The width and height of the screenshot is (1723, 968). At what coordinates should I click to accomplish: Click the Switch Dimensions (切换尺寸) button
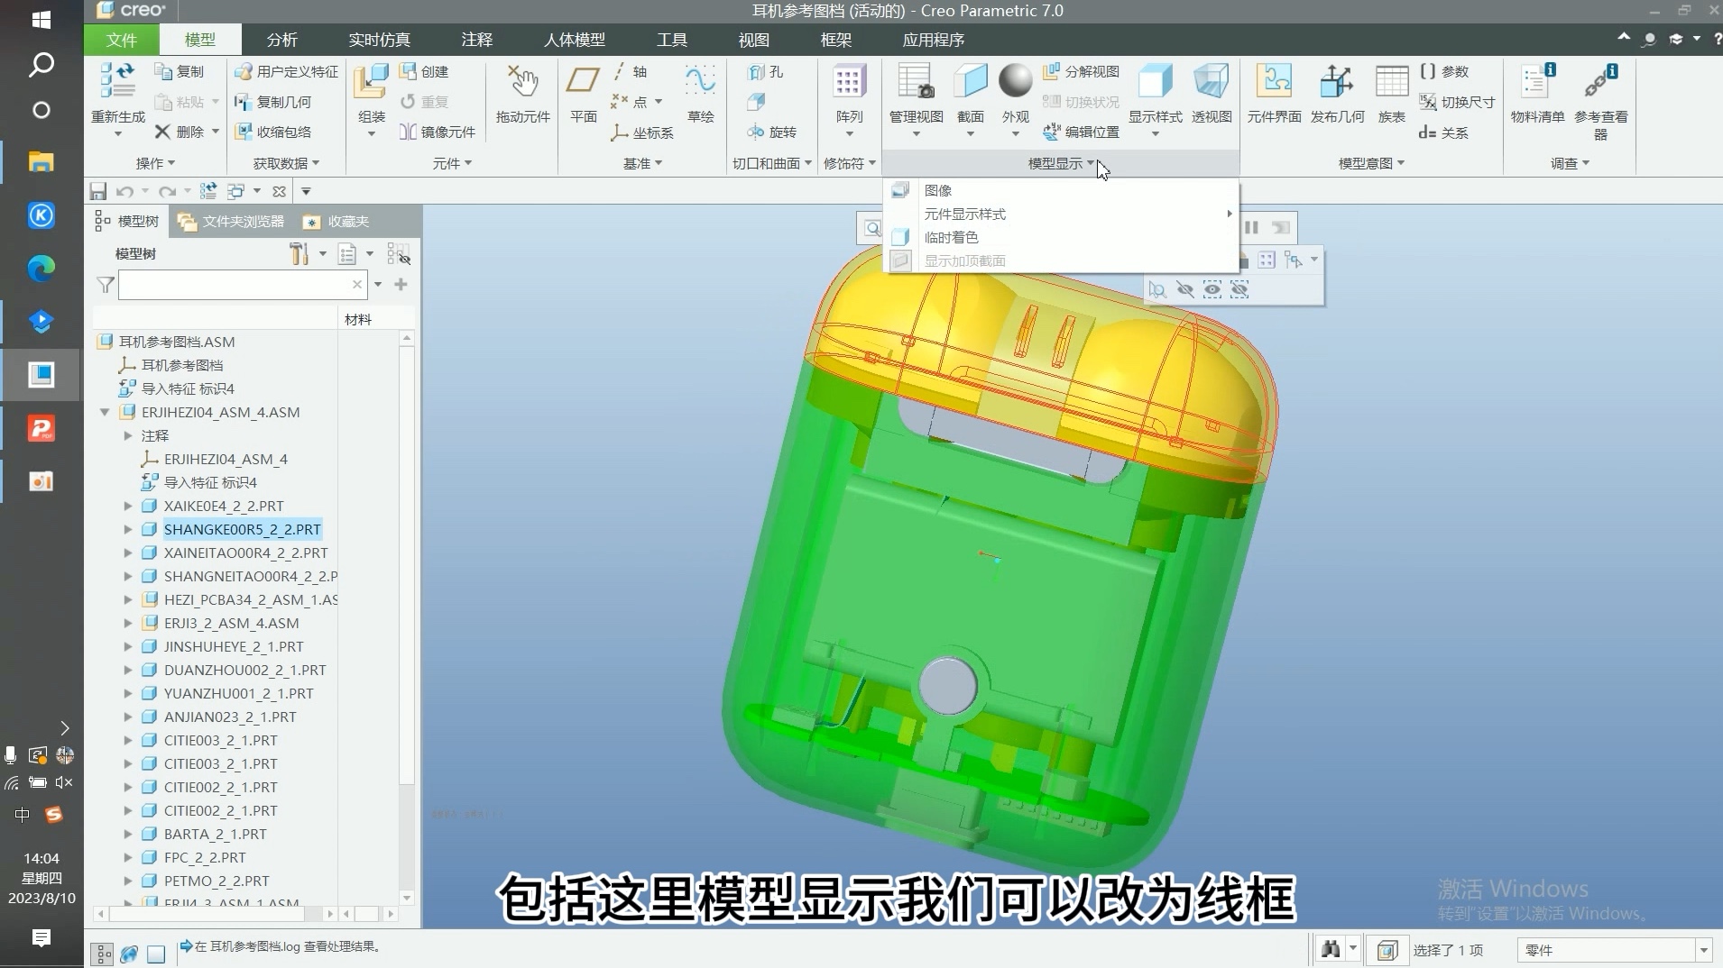coord(1457,102)
